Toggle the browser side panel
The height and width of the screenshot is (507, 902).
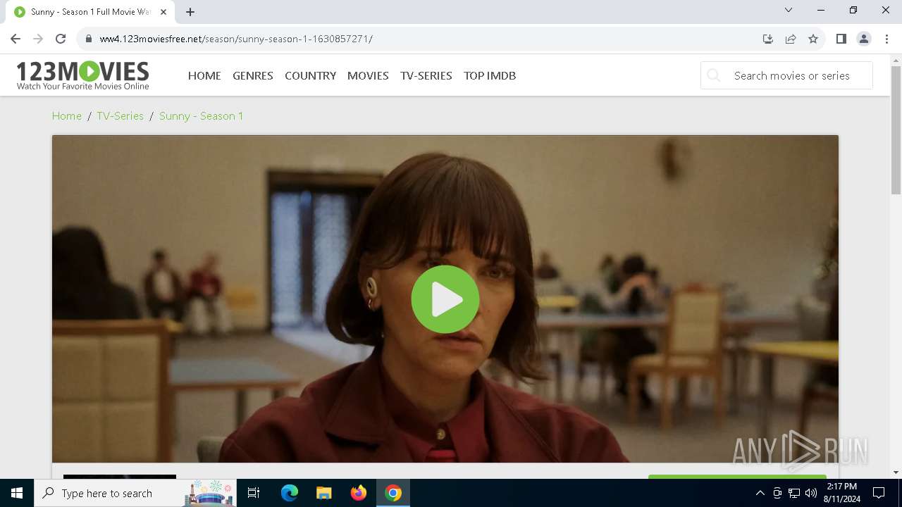click(x=841, y=39)
